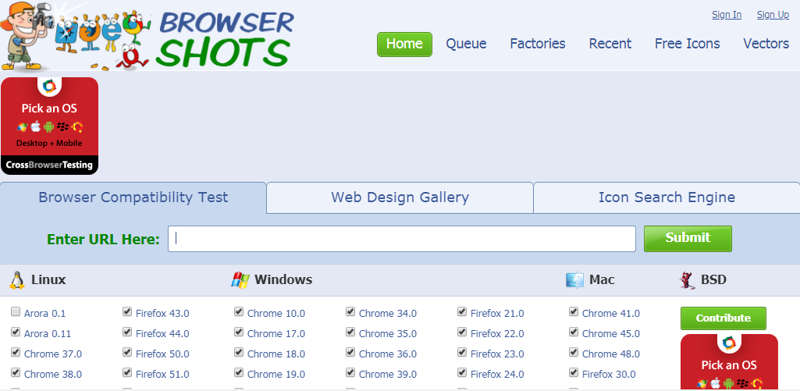The height and width of the screenshot is (391, 800).
Task: Click the BSD daemon icon
Action: coord(688,279)
